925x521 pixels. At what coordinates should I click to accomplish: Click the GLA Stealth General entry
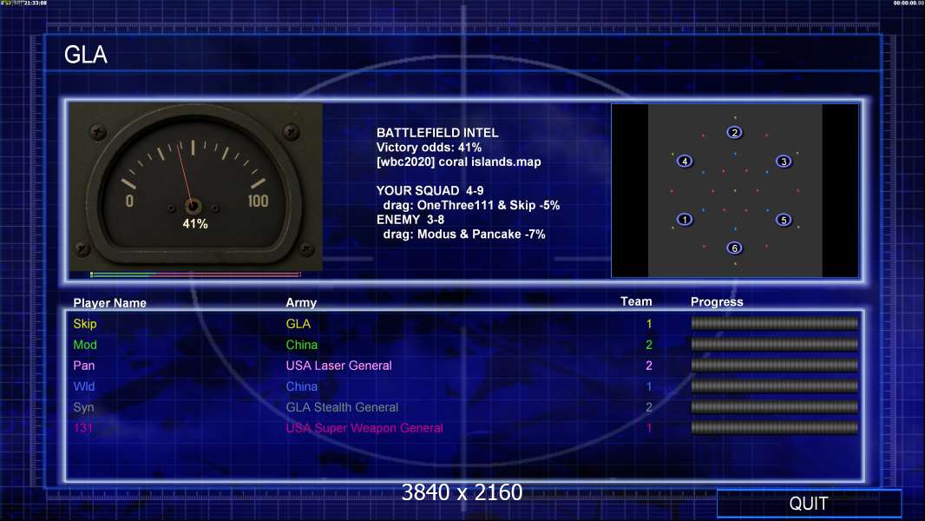click(342, 407)
